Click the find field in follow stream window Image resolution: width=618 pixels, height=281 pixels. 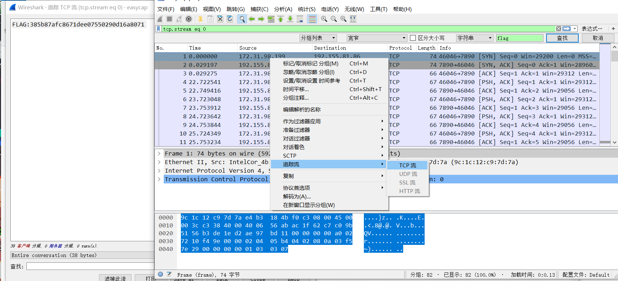90,266
